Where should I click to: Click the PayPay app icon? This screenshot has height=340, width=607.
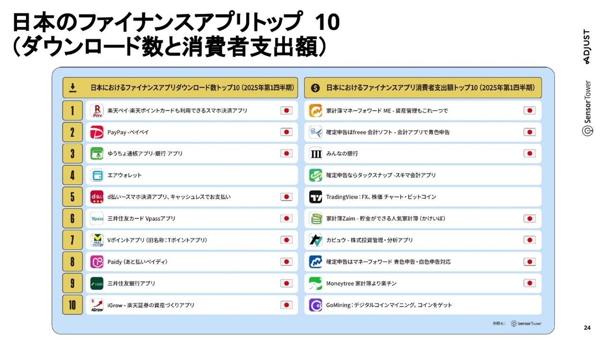point(97,132)
